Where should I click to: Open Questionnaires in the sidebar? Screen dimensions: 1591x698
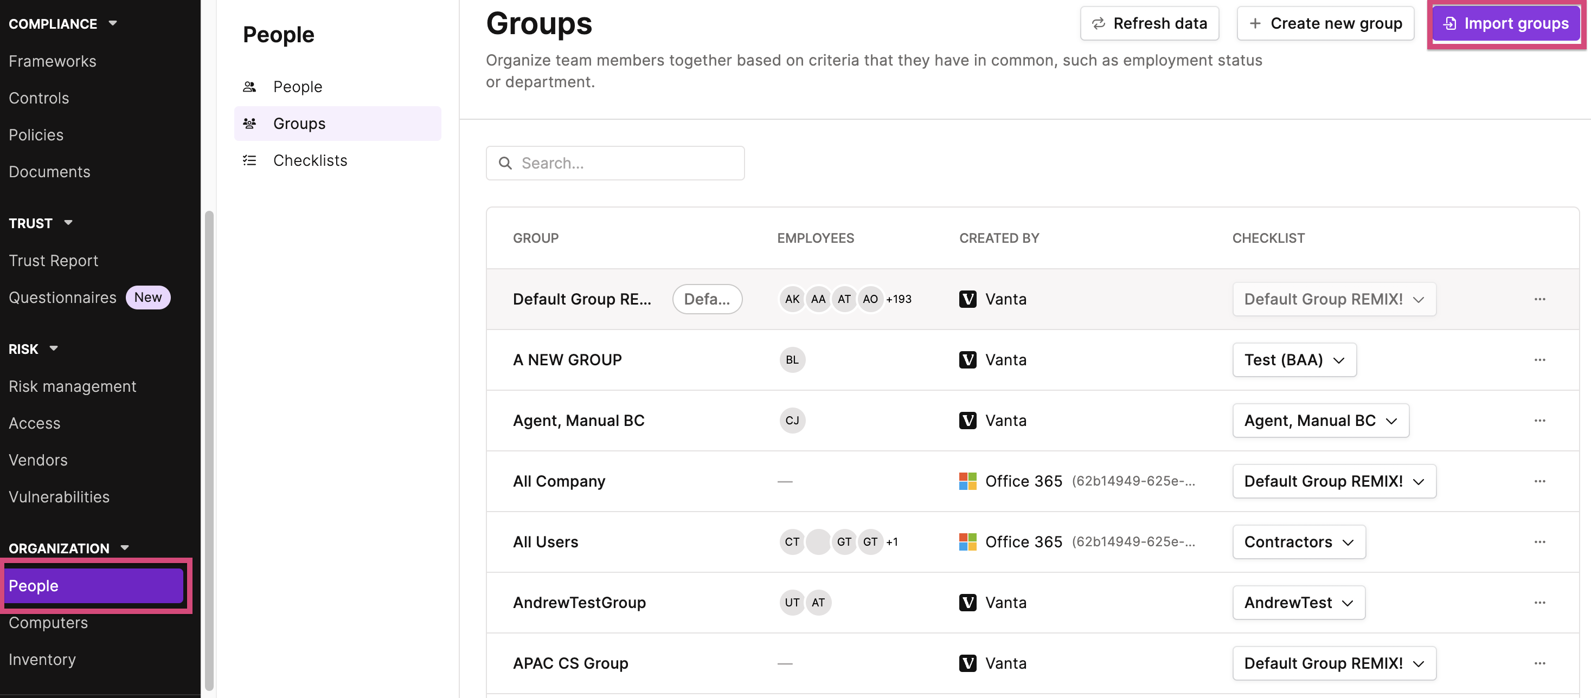pyautogui.click(x=62, y=298)
